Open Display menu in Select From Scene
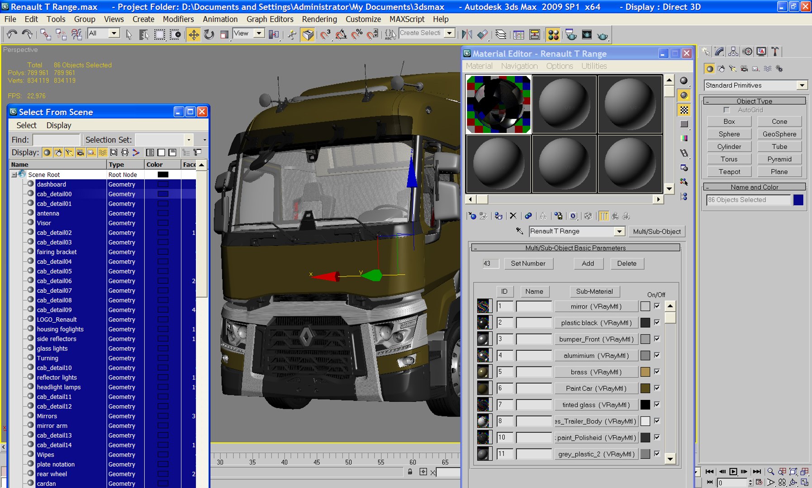Viewport: 812px width, 488px height. pos(59,125)
